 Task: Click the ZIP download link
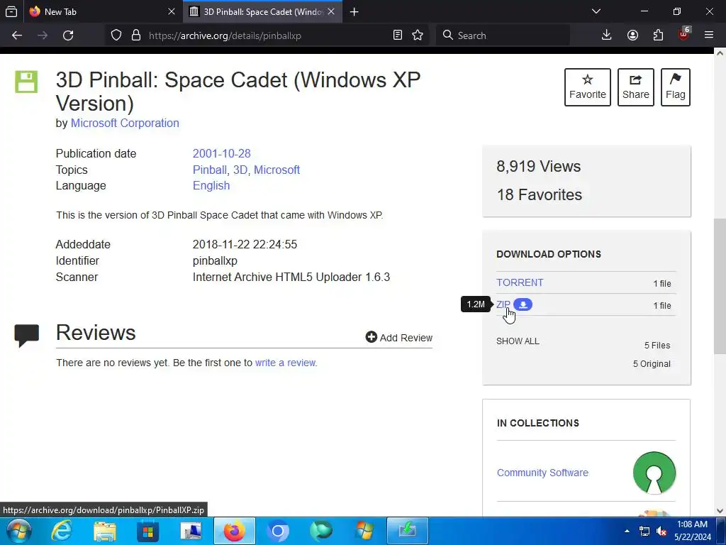pyautogui.click(x=503, y=304)
